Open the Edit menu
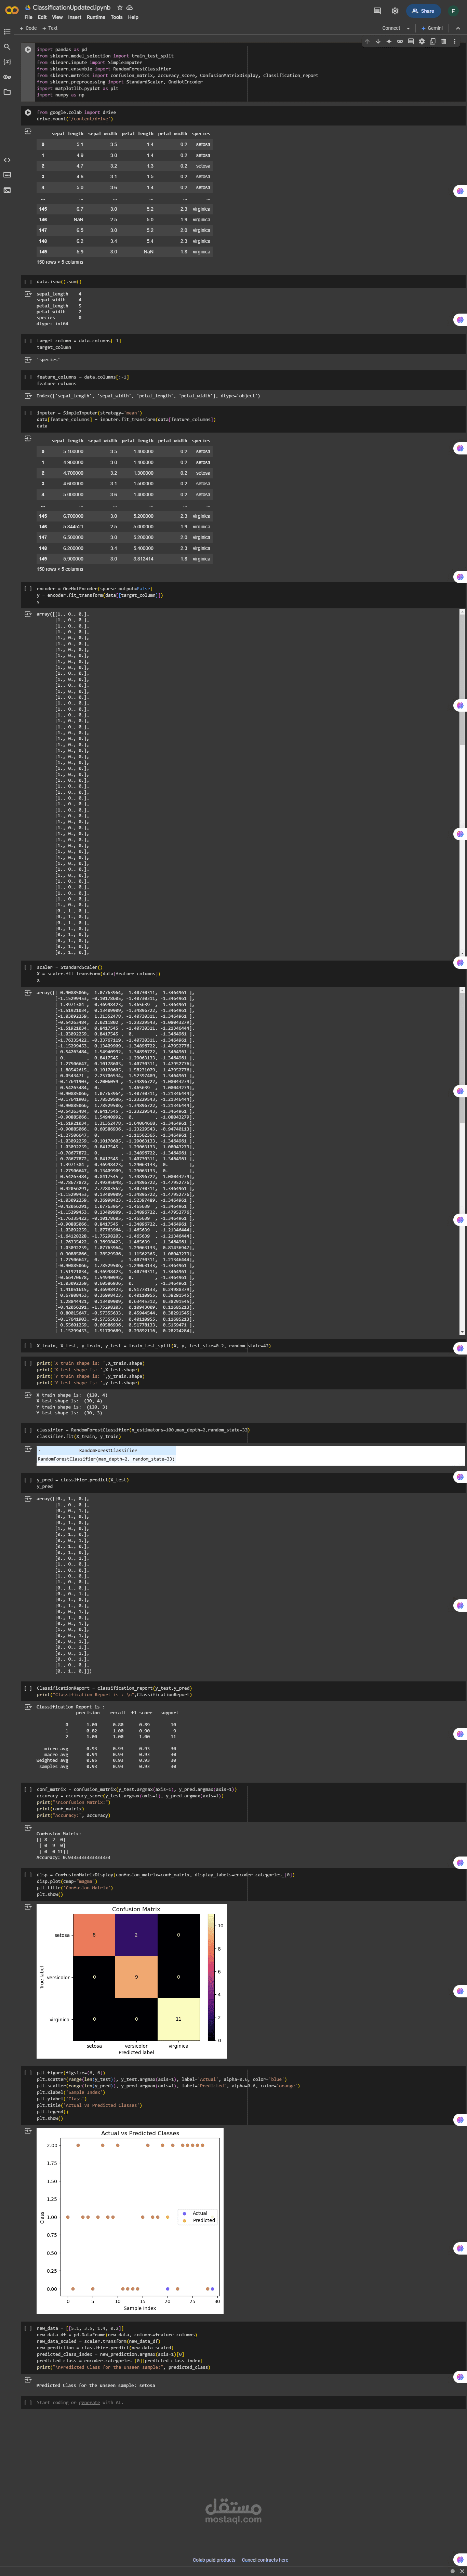The image size is (467, 2576). [42, 17]
